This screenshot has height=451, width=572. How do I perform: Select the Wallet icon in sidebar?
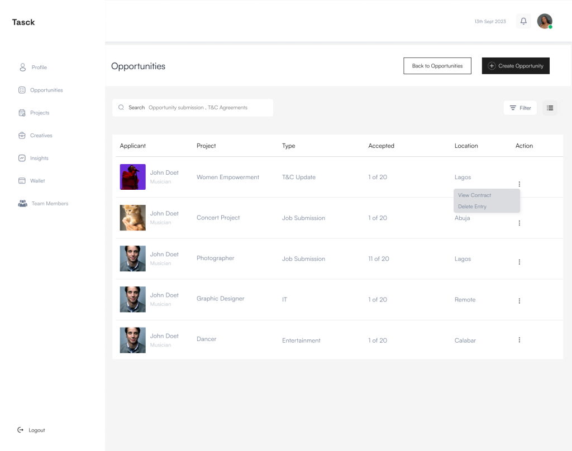[x=22, y=181]
